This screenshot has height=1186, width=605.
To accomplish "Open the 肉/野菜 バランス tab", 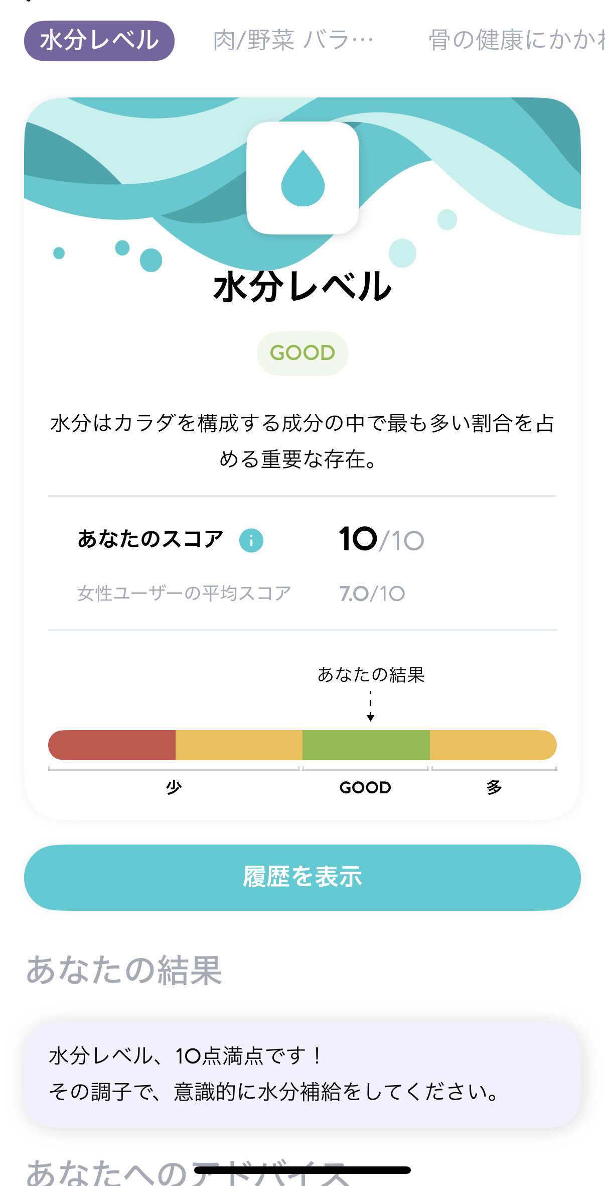I will tap(293, 41).
